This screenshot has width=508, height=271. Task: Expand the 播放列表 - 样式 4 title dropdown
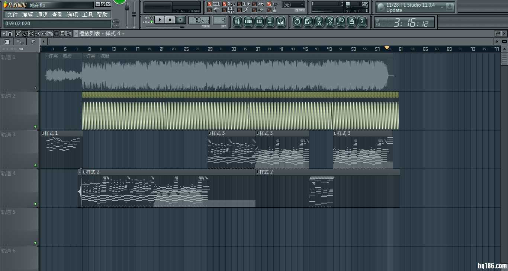click(123, 34)
